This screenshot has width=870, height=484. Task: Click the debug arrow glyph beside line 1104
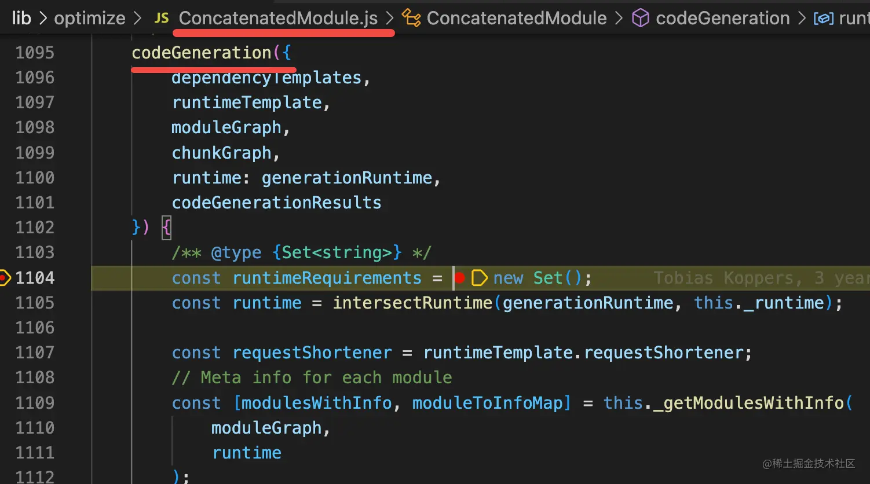tap(5, 278)
